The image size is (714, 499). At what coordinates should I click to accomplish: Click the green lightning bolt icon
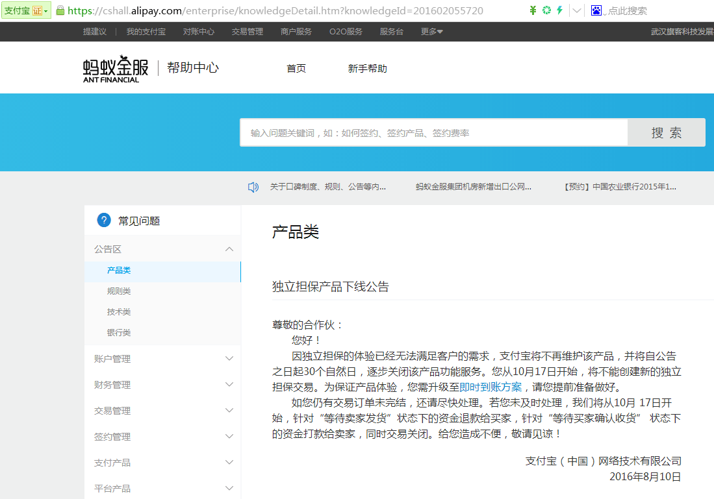click(559, 10)
